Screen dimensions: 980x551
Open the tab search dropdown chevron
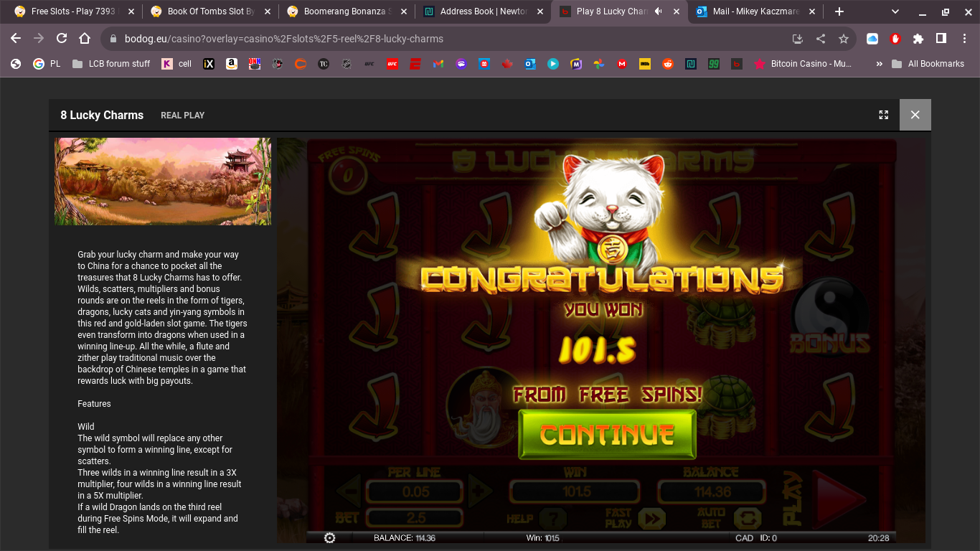(x=895, y=11)
